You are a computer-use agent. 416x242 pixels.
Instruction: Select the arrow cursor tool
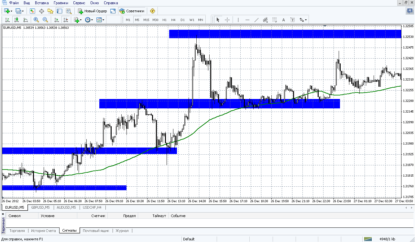[218, 20]
